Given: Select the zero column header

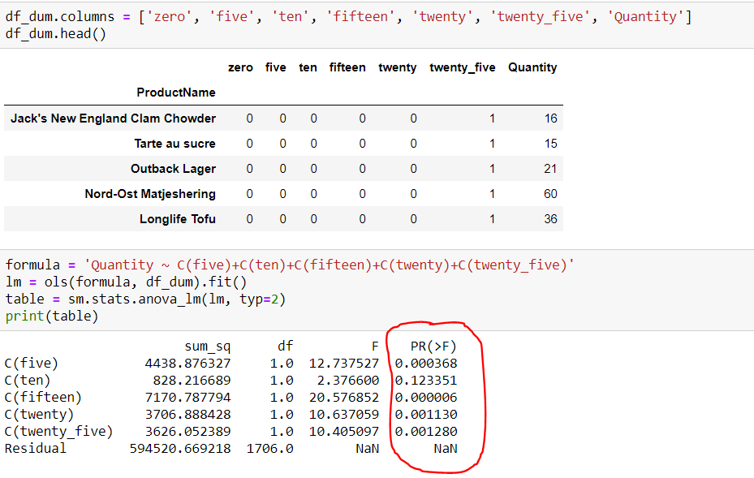Looking at the screenshot, I should point(240,67).
